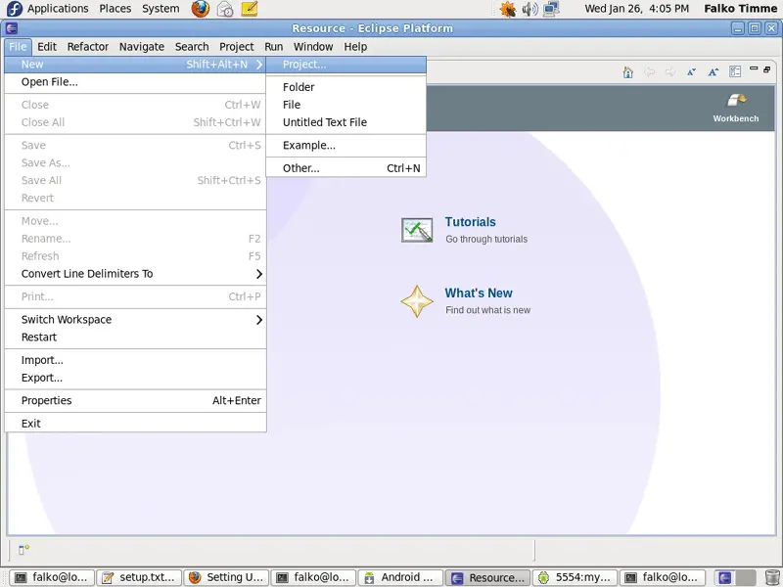This screenshot has width=783, height=587.
Task: Expand the Switch Workspace submenu
Action: [x=259, y=320]
